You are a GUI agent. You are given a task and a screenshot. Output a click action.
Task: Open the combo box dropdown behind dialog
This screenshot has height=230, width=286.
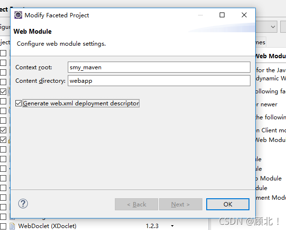click(x=273, y=27)
